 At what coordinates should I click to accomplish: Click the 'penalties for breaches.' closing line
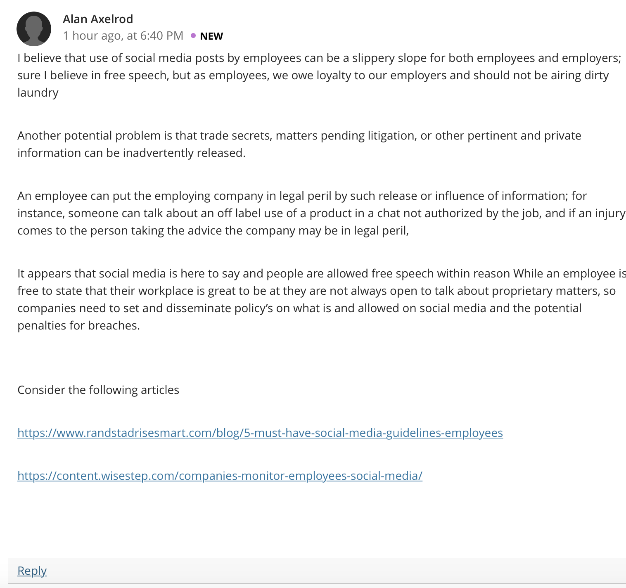[x=78, y=325]
